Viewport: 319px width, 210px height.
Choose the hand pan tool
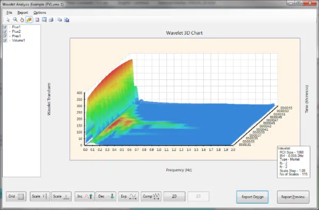22,20
